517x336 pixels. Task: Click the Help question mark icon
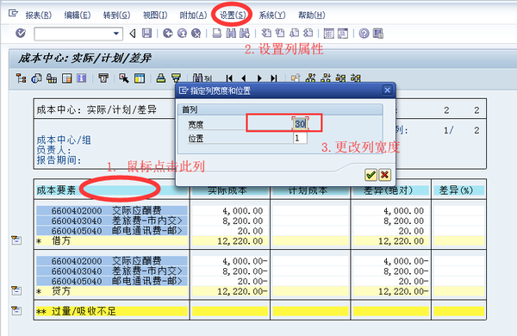click(364, 34)
